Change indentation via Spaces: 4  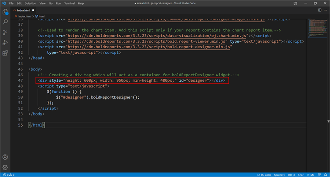pyautogui.click(x=279, y=175)
